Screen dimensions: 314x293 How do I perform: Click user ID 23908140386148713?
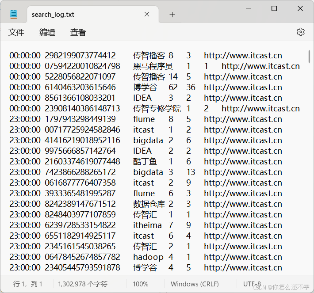[82, 108]
